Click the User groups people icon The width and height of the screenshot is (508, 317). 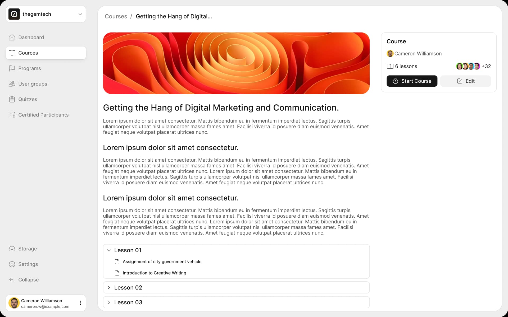click(12, 84)
